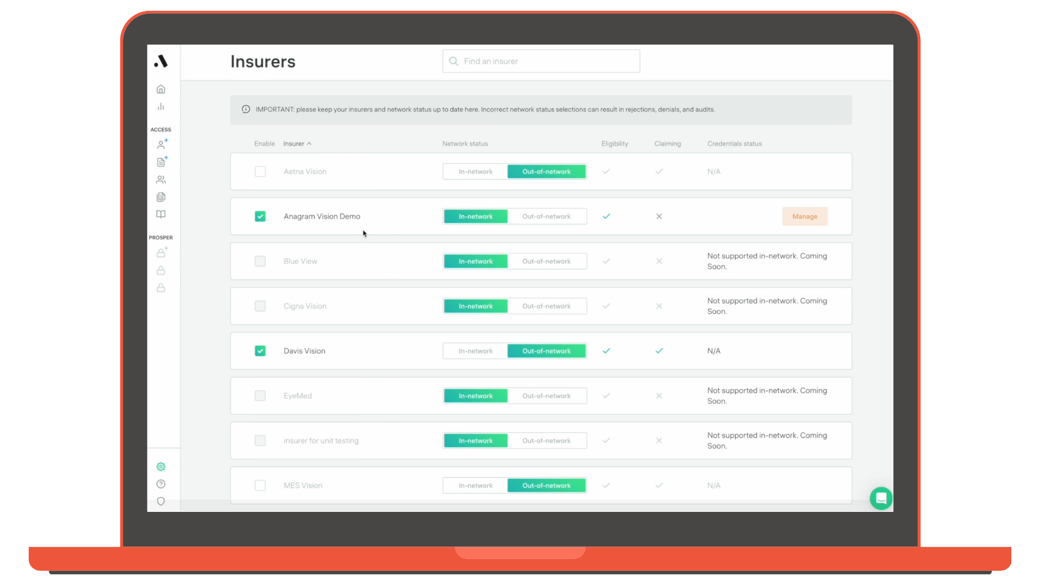This screenshot has width=1040, height=585.
Task: Toggle Insurer column sort arrow
Action: coord(309,144)
